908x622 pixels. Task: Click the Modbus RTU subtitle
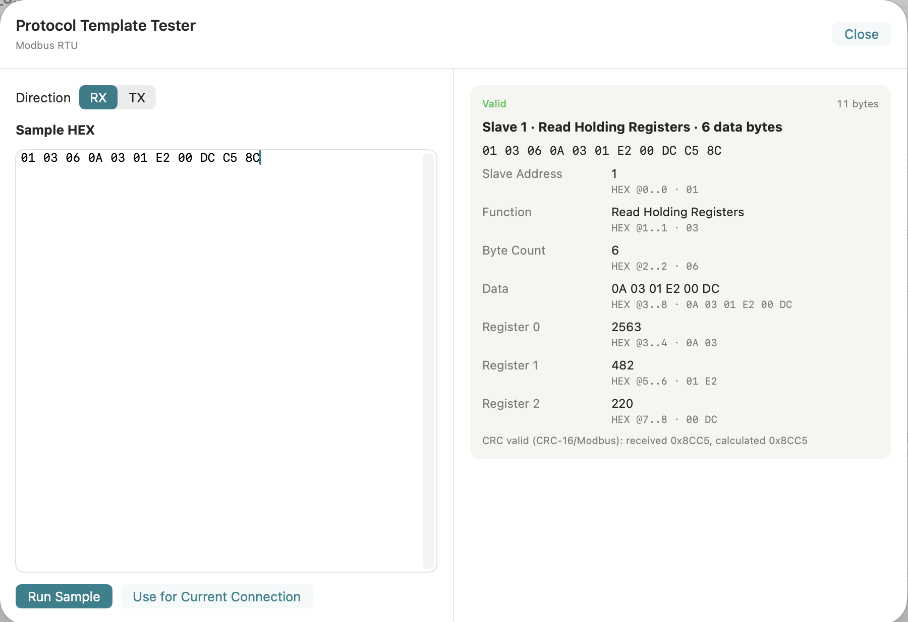pyautogui.click(x=47, y=45)
